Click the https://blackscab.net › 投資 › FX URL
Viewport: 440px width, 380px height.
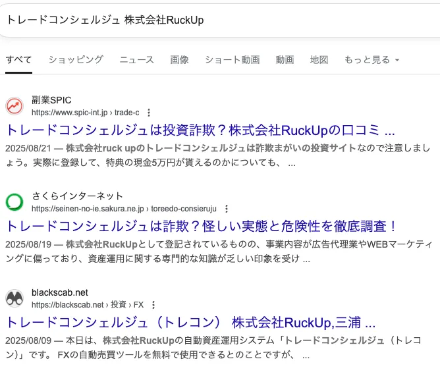[x=88, y=305]
